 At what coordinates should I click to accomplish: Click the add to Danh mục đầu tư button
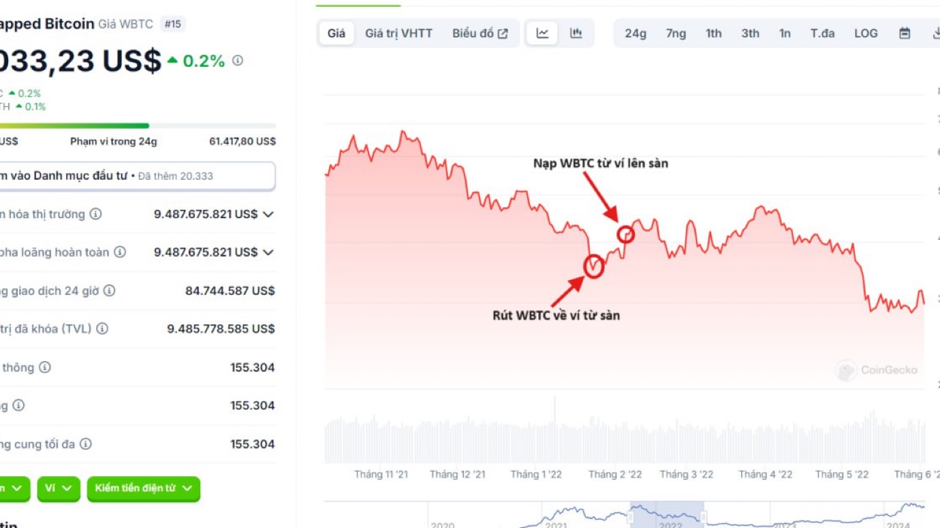pyautogui.click(x=136, y=176)
